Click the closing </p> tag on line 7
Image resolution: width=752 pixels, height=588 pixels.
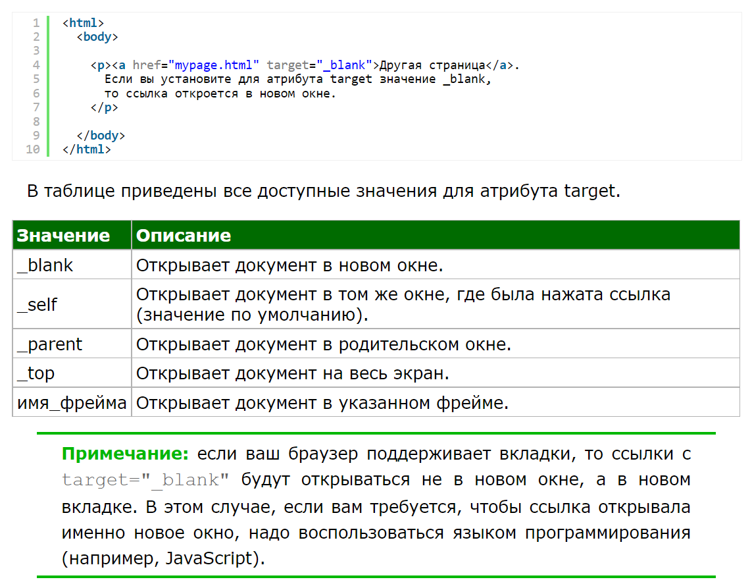click(104, 107)
